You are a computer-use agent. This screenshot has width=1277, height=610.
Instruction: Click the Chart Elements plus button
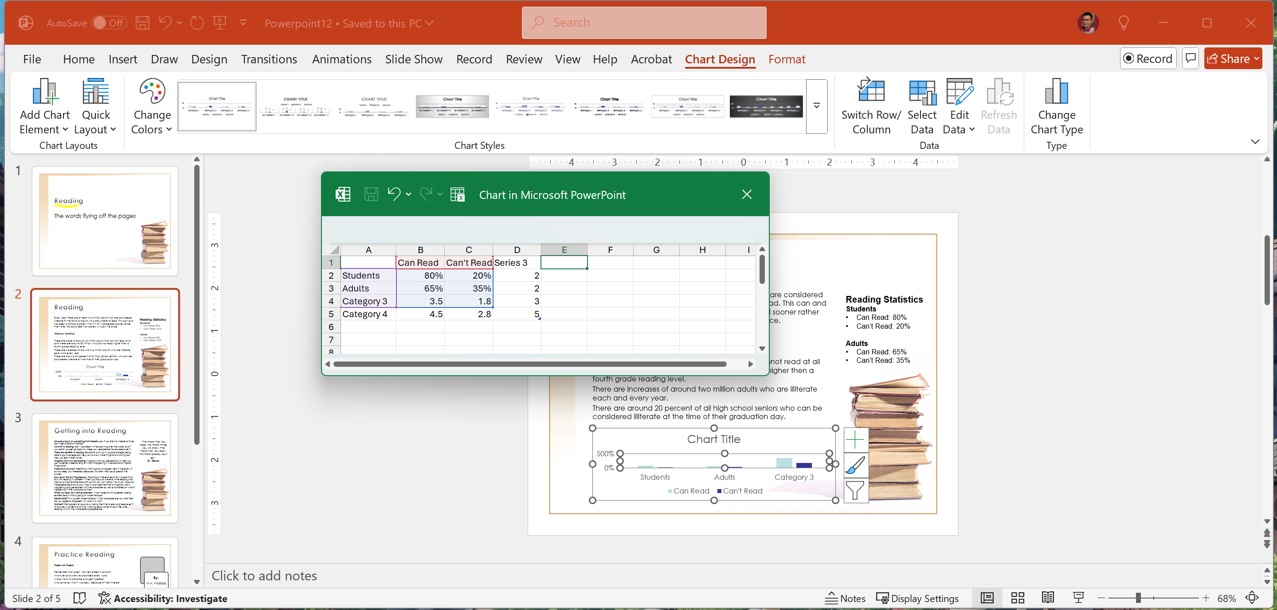tap(855, 440)
